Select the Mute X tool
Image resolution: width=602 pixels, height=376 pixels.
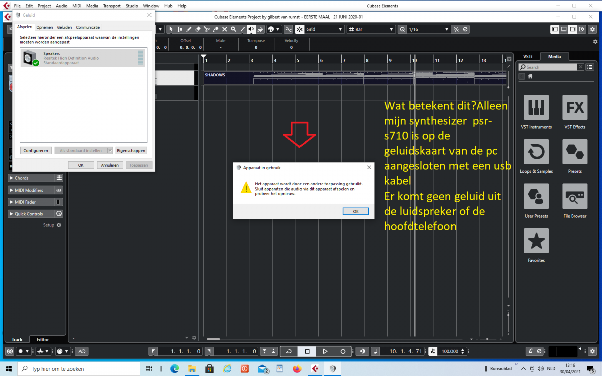click(225, 29)
